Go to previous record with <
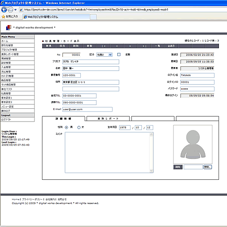Image resolution: width=227 pixels, height=227 pixels. click(x=117, y=46)
